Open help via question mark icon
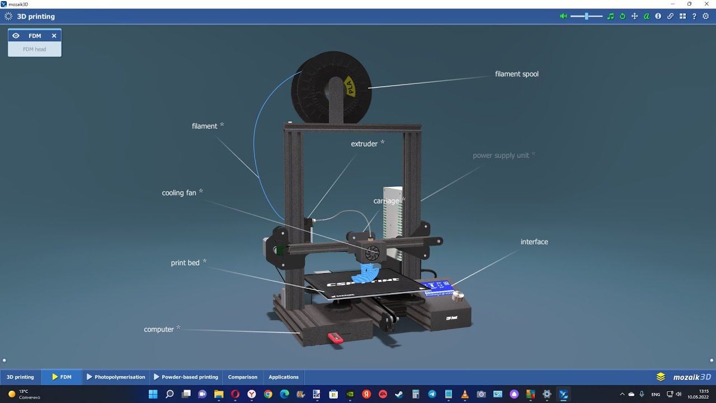This screenshot has height=403, width=716. [x=694, y=16]
